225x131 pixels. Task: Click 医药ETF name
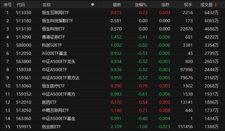click(49, 102)
